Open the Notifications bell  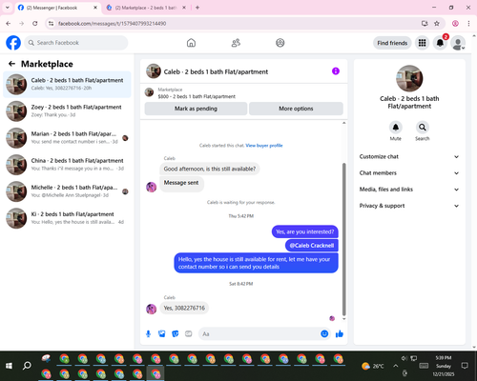440,43
